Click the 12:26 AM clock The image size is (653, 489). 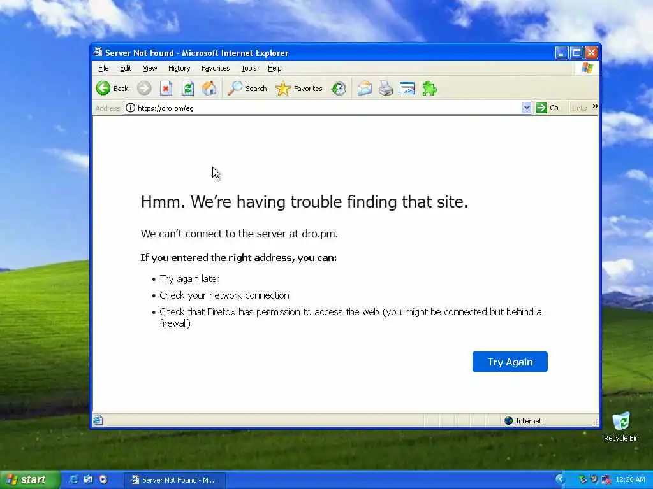pos(630,479)
